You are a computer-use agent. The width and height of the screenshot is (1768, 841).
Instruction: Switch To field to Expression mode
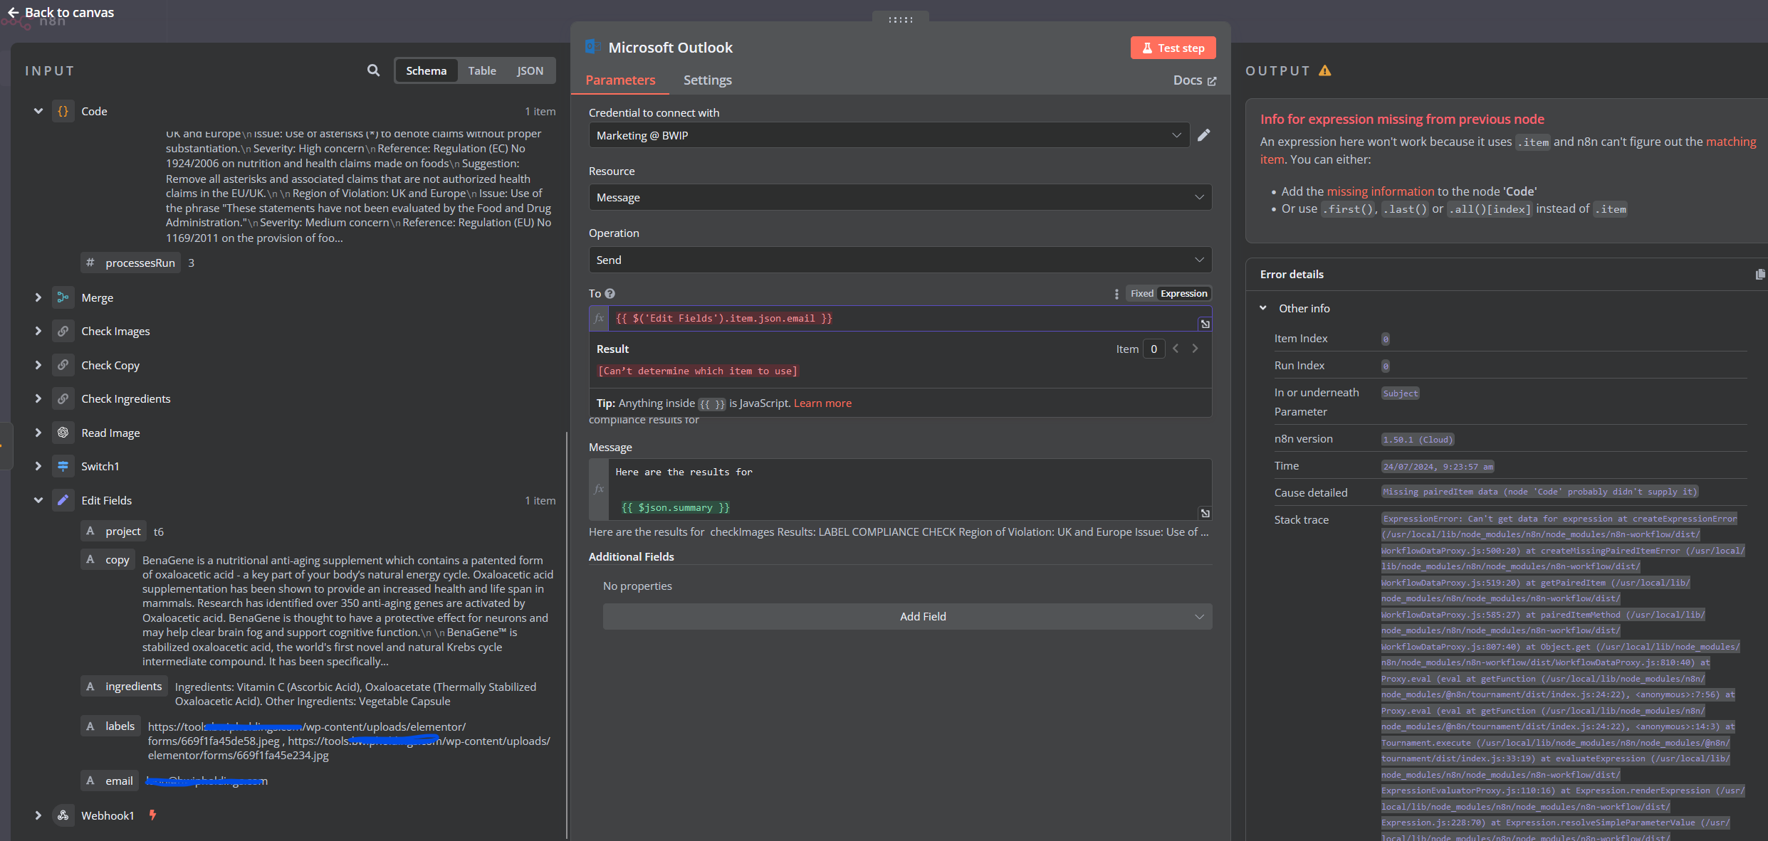pyautogui.click(x=1183, y=293)
